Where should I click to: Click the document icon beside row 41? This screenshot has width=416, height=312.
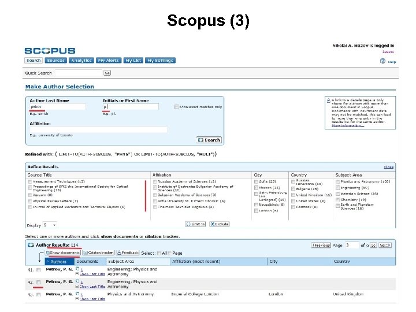coord(77,269)
